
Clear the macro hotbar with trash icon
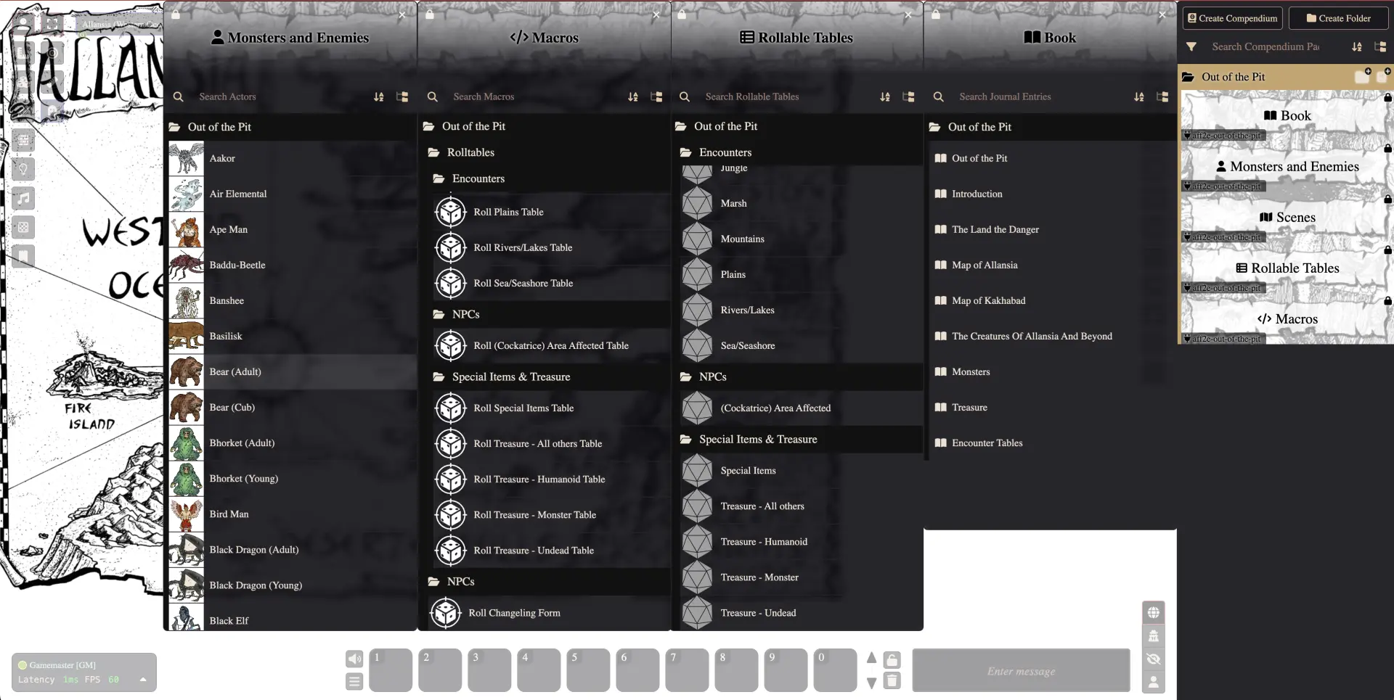click(x=892, y=681)
